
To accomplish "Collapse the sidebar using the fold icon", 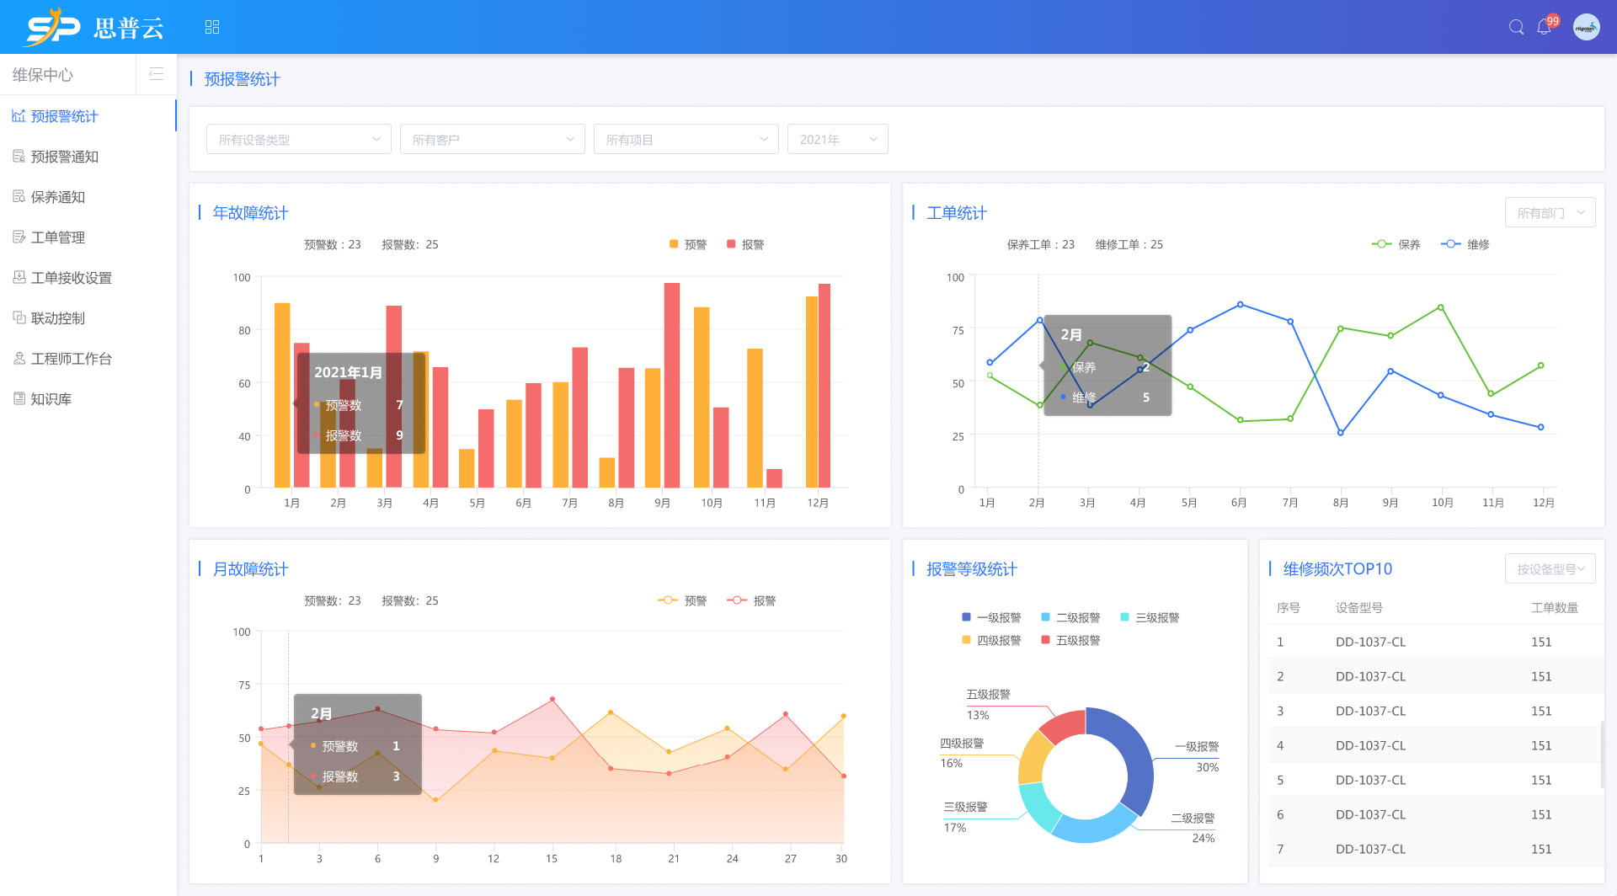I will pyautogui.click(x=156, y=74).
